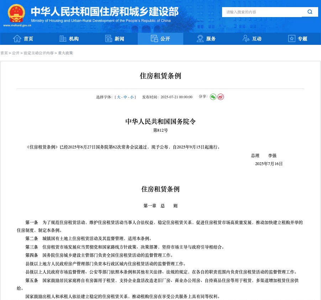Open 重大政策 breadcrumb link
The width and height of the screenshot is (321, 300).
point(65,53)
